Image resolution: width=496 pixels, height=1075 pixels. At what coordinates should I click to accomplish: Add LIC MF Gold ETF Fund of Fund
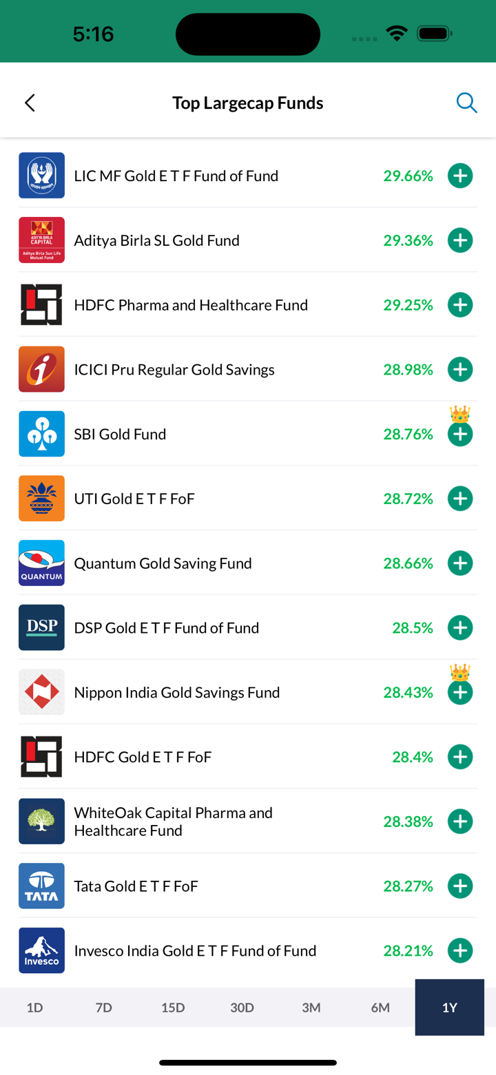tap(460, 176)
